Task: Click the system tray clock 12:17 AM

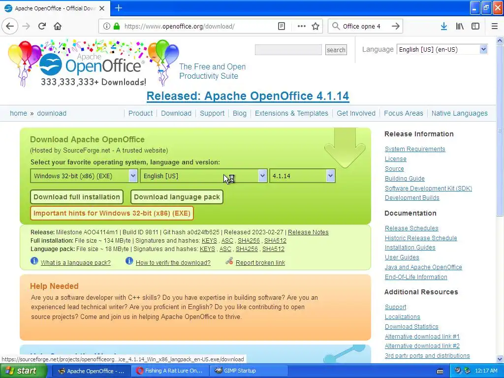Action: pyautogui.click(x=486, y=371)
